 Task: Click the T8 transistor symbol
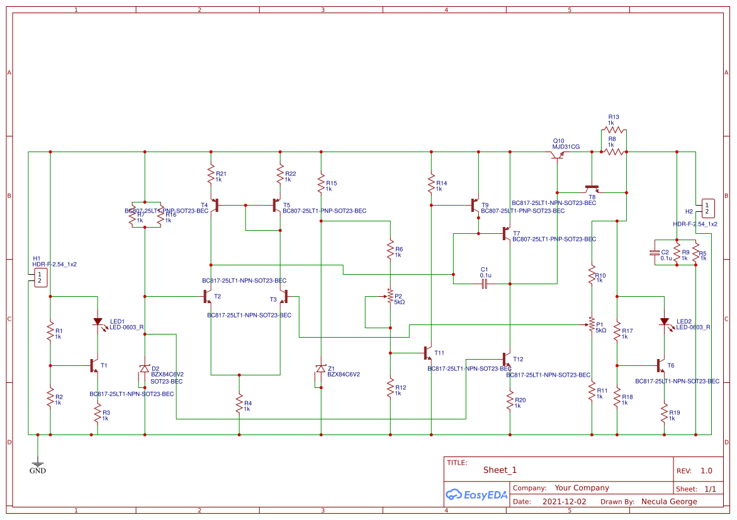click(x=592, y=189)
